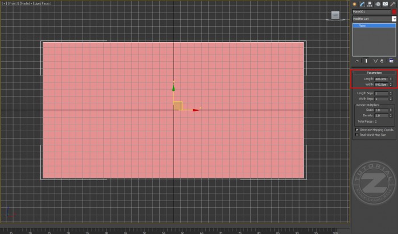Click the Total Faces : 2 text
Viewport: 398px width, 234px height.
[367, 122]
